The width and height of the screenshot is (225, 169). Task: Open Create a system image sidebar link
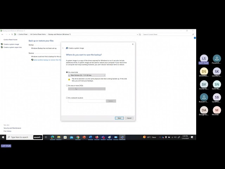[11, 44]
